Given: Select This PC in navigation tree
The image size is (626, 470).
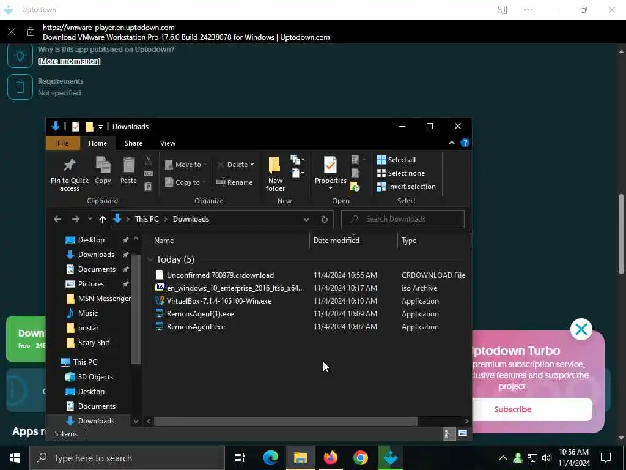Looking at the screenshot, I should (84, 362).
